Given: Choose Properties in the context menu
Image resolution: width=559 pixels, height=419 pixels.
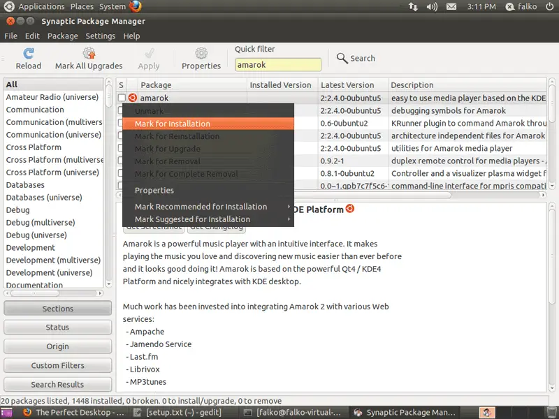Looking at the screenshot, I should coord(208,190).
